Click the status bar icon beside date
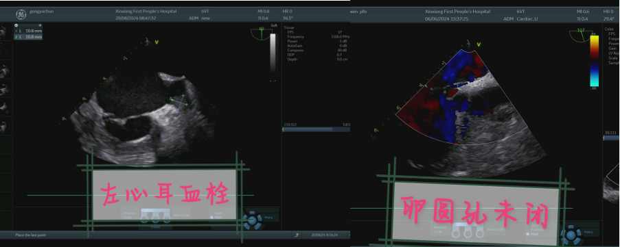Screen dimensions: 620x247 pyautogui.click(x=297, y=235)
